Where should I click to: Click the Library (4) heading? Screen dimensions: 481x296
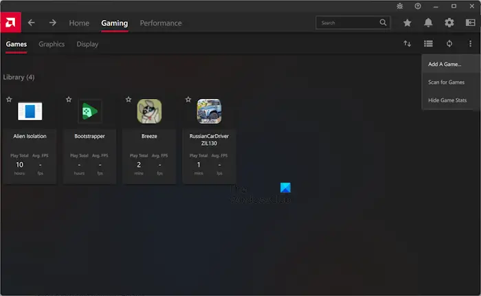[19, 78]
